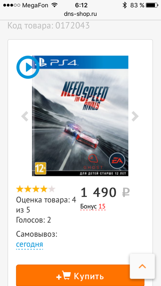Tap the fifth empty rating star
This screenshot has height=286, width=161.
tap(52, 189)
